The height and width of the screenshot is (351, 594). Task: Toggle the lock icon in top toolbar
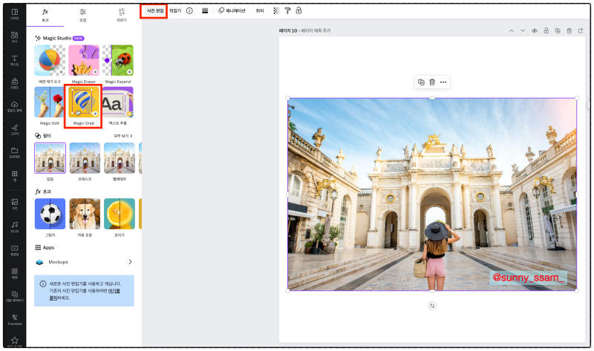pyautogui.click(x=299, y=11)
